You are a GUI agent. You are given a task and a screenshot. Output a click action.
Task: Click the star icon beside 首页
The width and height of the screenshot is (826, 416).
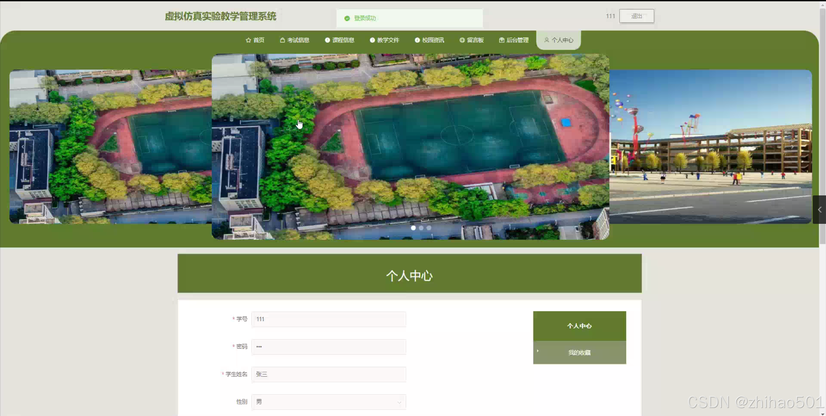point(248,40)
